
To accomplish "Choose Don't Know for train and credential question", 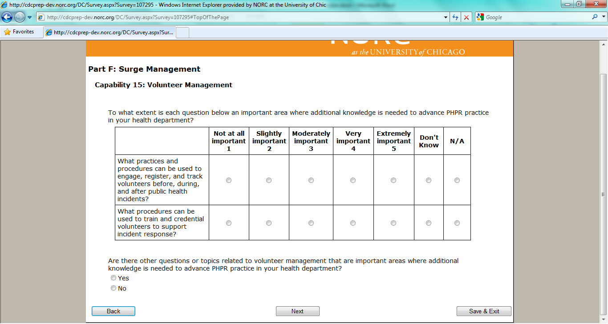I will pyautogui.click(x=429, y=223).
